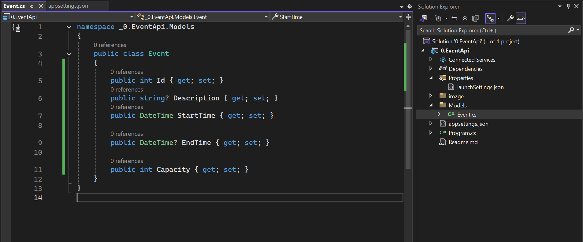This screenshot has width=583, height=242.
Task: Click Sync with Active Document arrows icon
Action: (455, 18)
